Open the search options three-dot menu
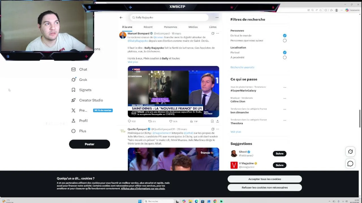 pos(217,17)
